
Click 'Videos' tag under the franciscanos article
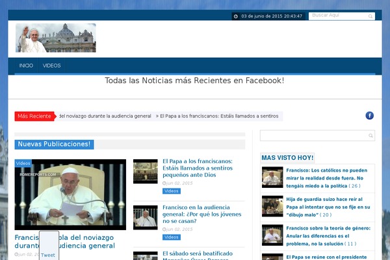click(172, 191)
